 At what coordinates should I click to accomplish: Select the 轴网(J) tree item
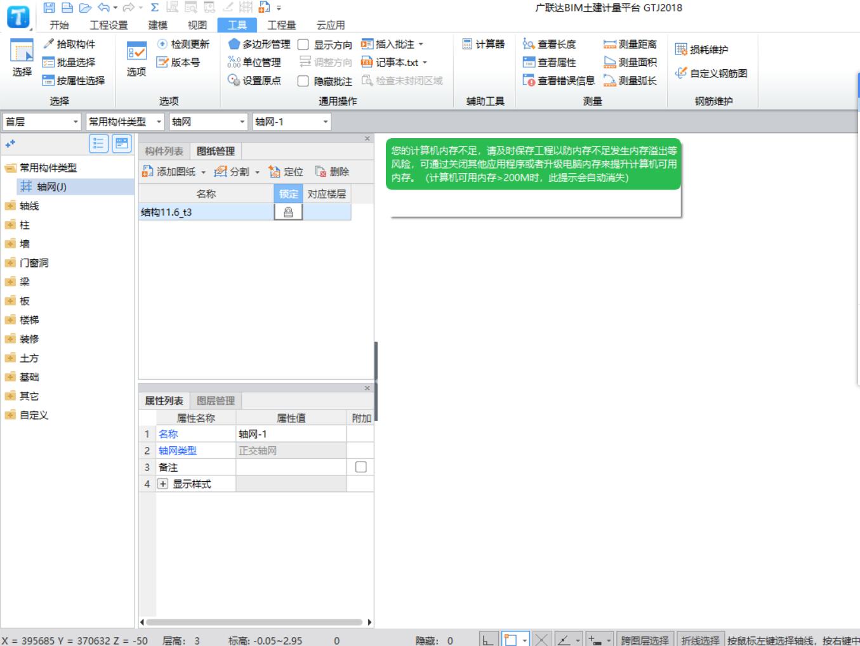click(75, 186)
